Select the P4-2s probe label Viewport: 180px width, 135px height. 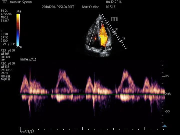click(5, 11)
